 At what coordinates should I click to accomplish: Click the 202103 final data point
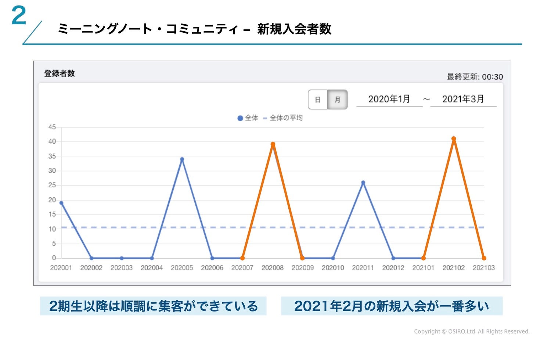point(484,258)
